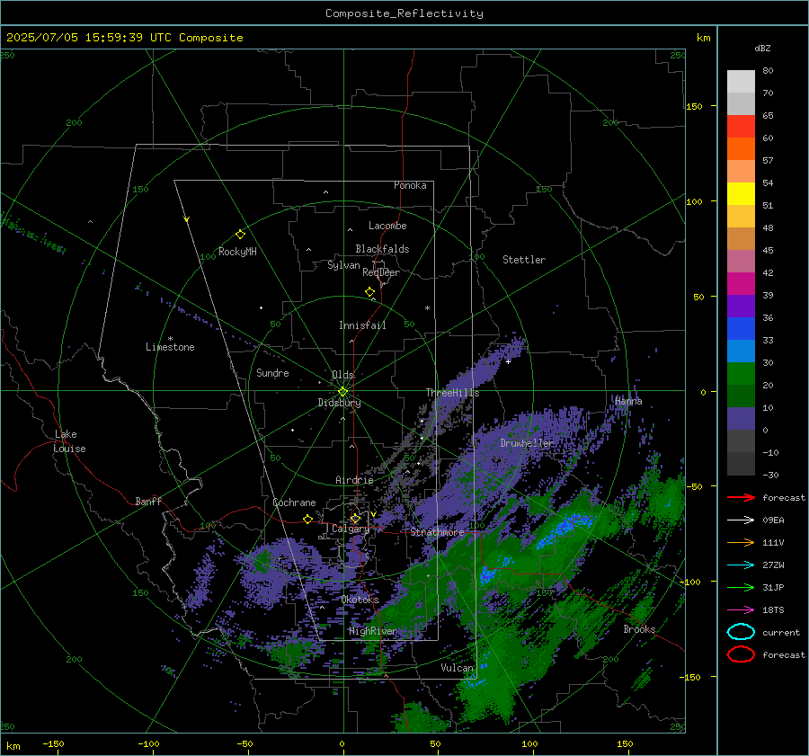Image resolution: width=809 pixels, height=756 pixels.
Task: Click the Olds town label
Action: click(x=342, y=375)
